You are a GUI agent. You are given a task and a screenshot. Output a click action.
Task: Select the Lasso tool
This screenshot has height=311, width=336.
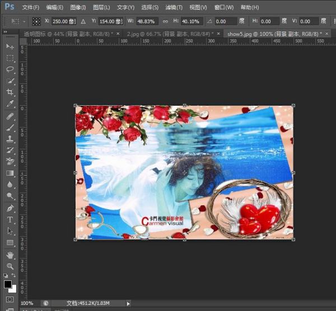click(10, 69)
